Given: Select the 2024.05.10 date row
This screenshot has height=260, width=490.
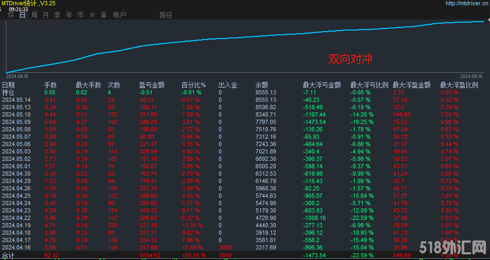Looking at the screenshot, I should pos(16,114).
